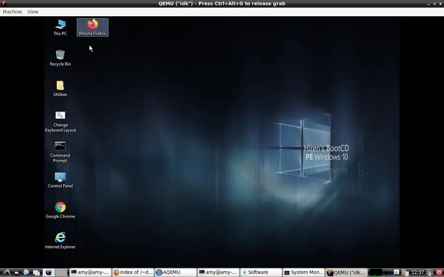Select Change Keyboard Layout shortcut
This screenshot has height=277, width=444.
pyautogui.click(x=60, y=122)
